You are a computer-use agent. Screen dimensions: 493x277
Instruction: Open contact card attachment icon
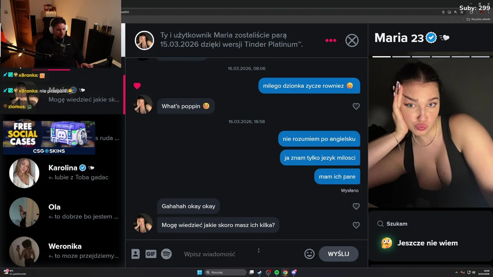pyautogui.click(x=136, y=254)
